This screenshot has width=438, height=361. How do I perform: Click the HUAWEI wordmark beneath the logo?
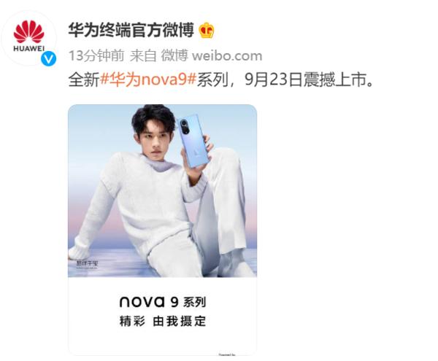click(x=28, y=49)
